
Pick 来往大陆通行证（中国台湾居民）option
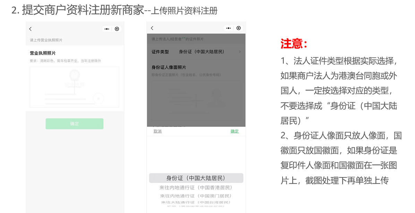click(196, 202)
